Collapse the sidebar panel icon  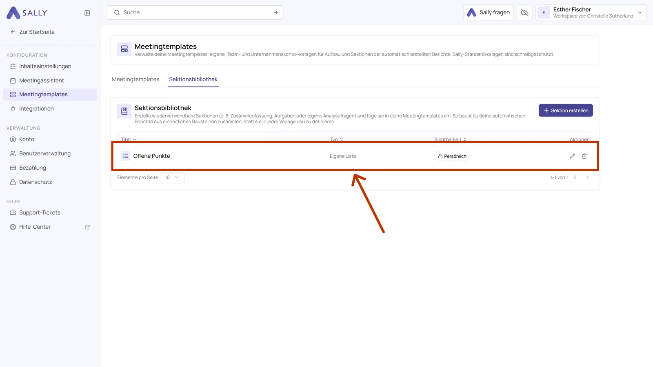tap(87, 13)
